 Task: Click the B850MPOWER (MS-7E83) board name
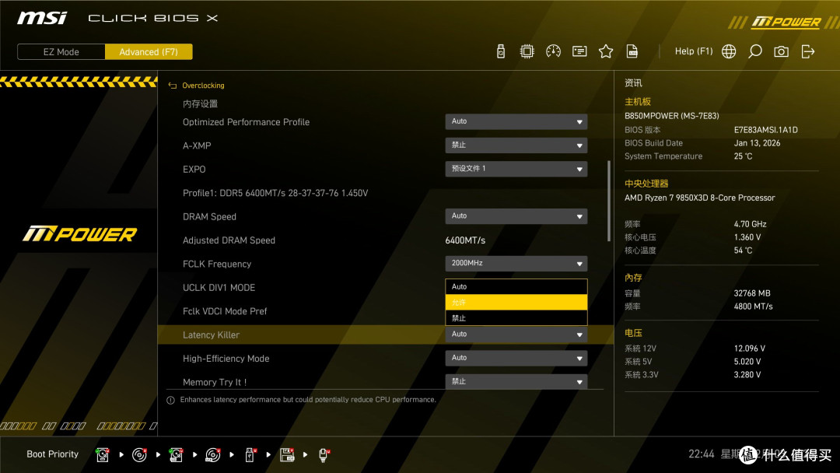(672, 116)
